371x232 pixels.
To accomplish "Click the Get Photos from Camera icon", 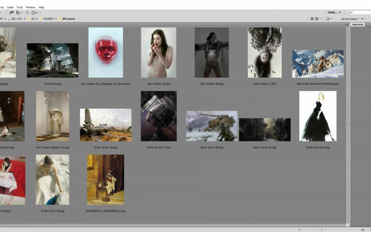I will pos(11,13).
